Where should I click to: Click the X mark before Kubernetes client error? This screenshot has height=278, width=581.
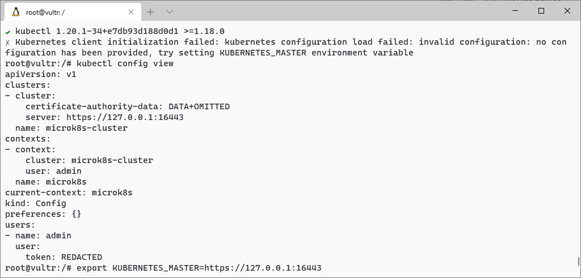click(8, 42)
